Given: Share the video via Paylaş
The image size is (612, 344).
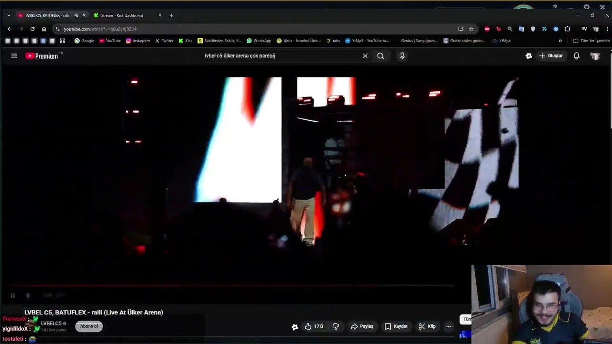Looking at the screenshot, I should [362, 326].
